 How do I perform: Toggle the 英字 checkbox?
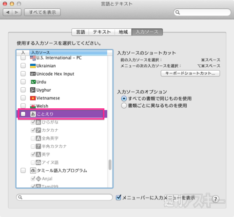point(33,154)
